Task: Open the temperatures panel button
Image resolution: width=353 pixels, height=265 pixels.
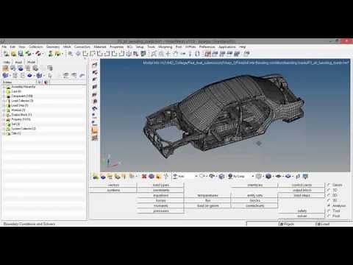Action: (207, 195)
